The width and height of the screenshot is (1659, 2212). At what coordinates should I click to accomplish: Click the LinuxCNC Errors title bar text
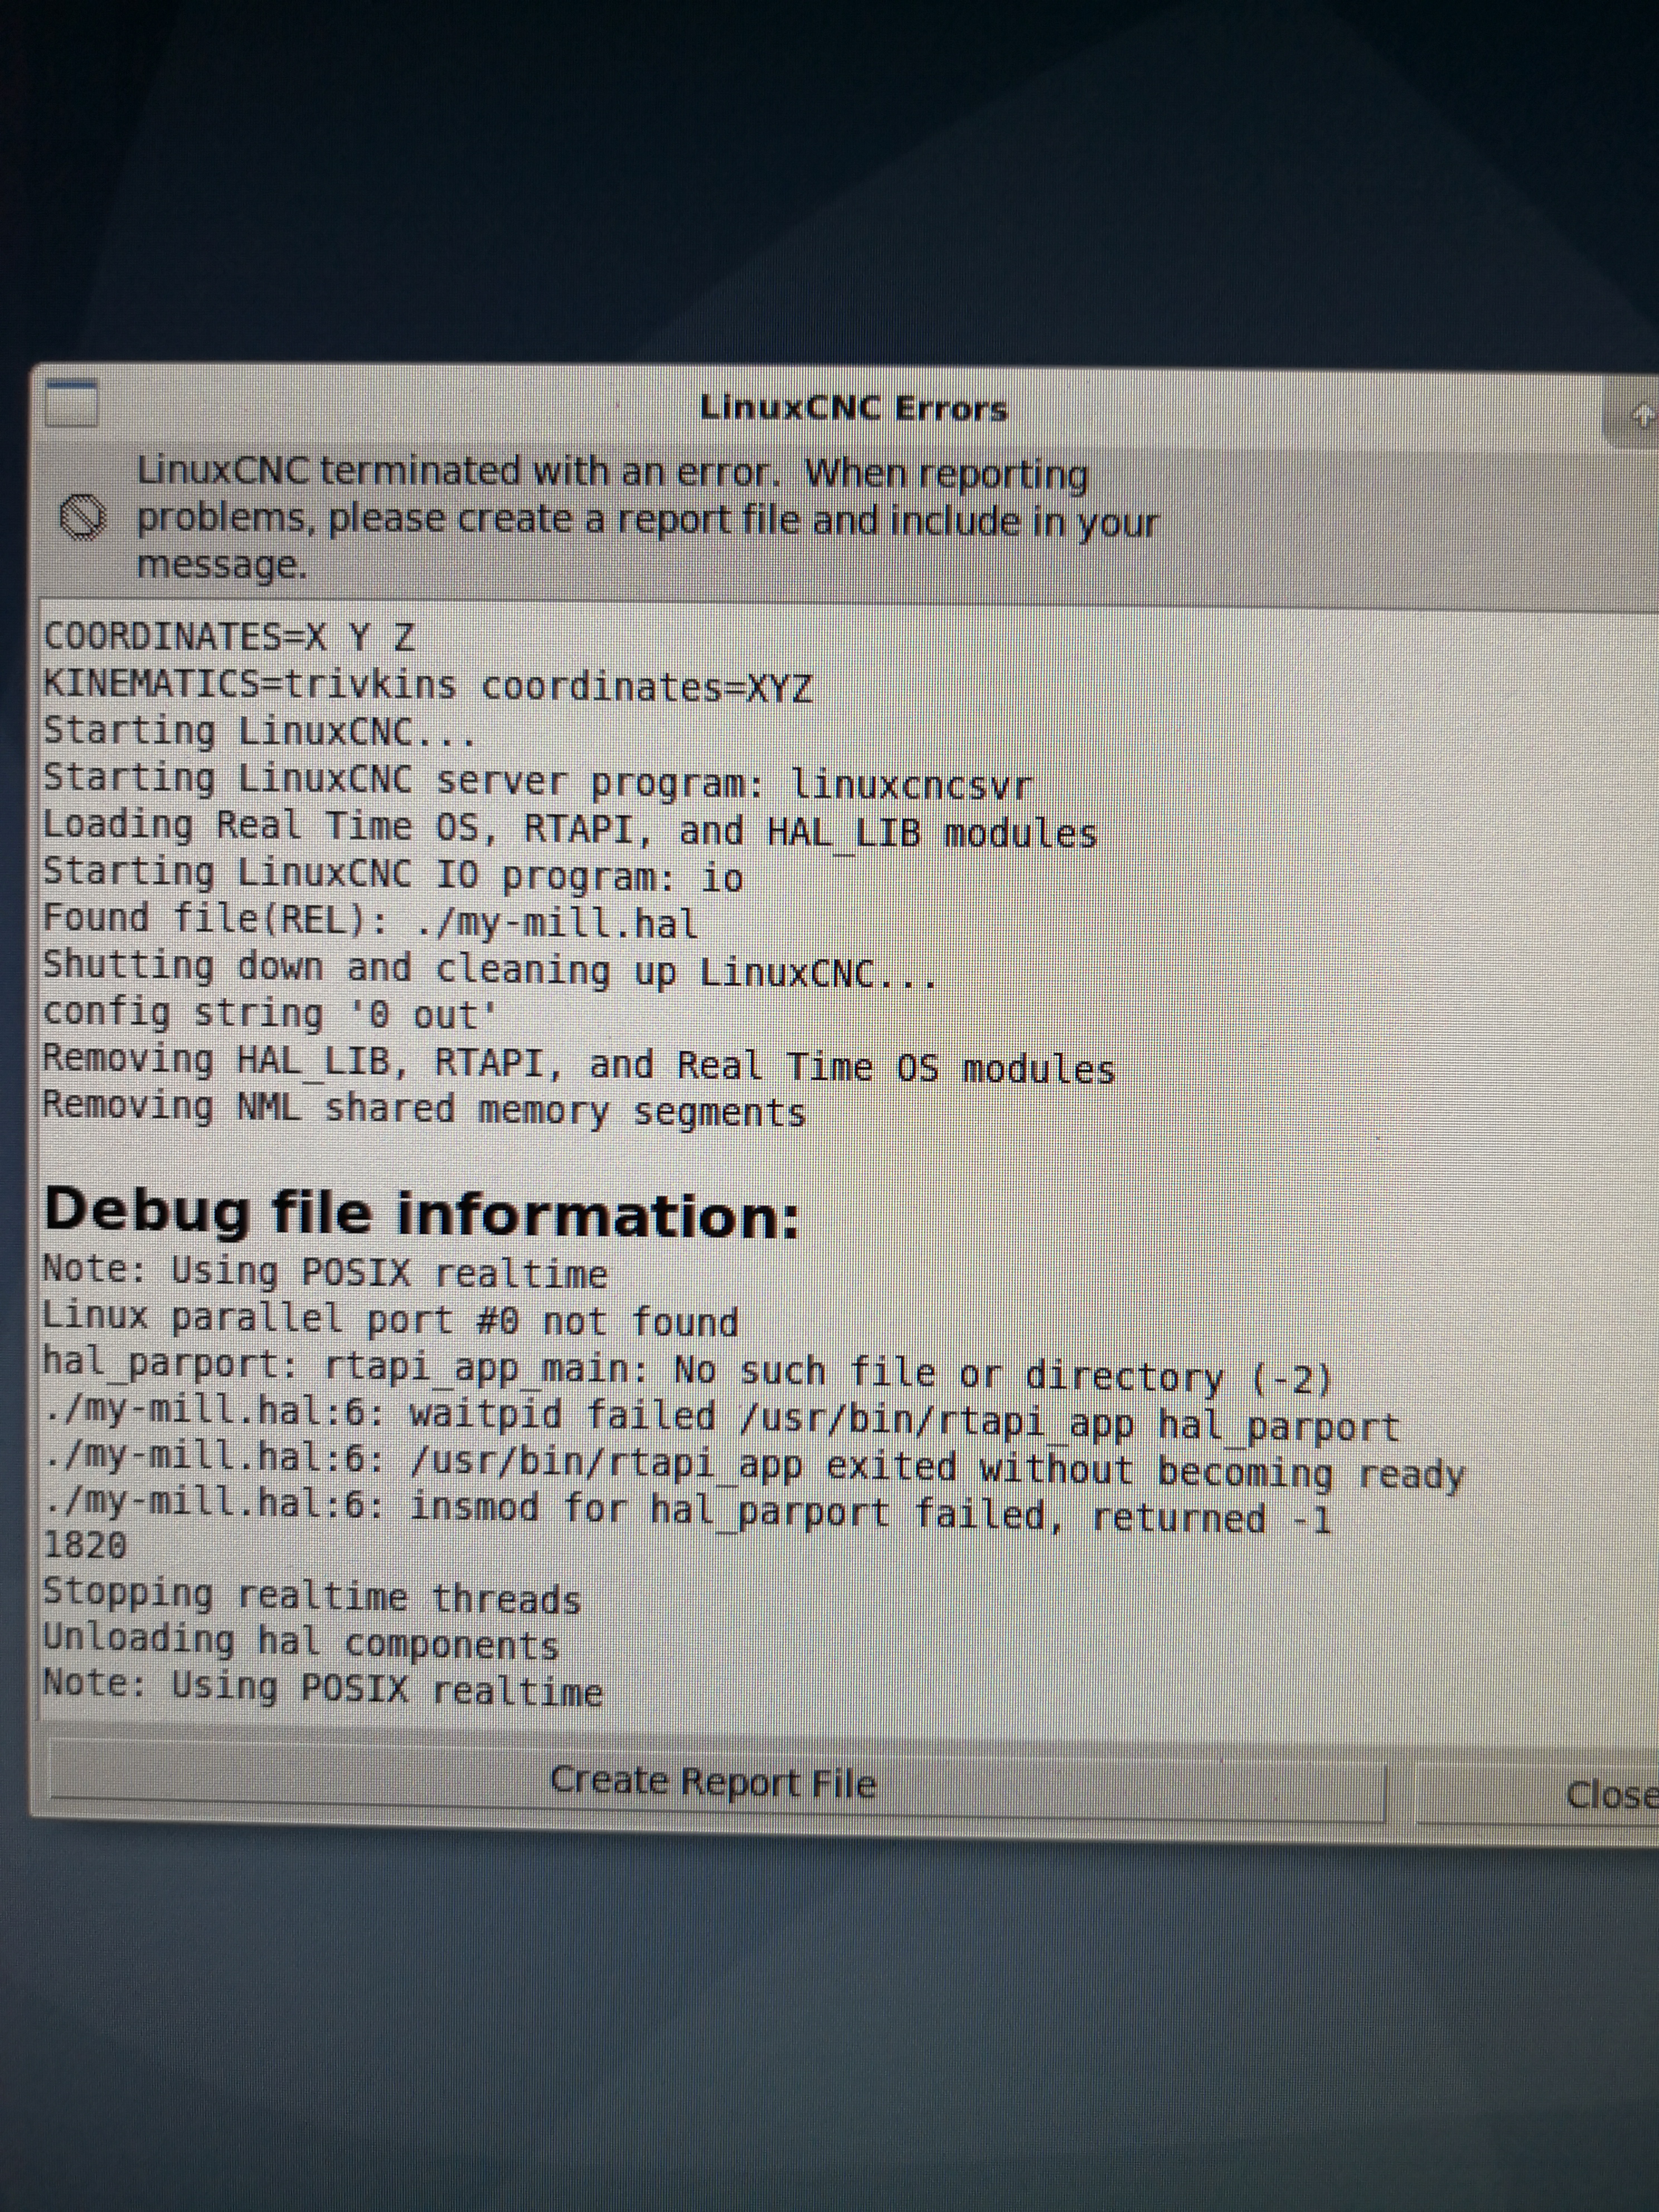point(852,408)
